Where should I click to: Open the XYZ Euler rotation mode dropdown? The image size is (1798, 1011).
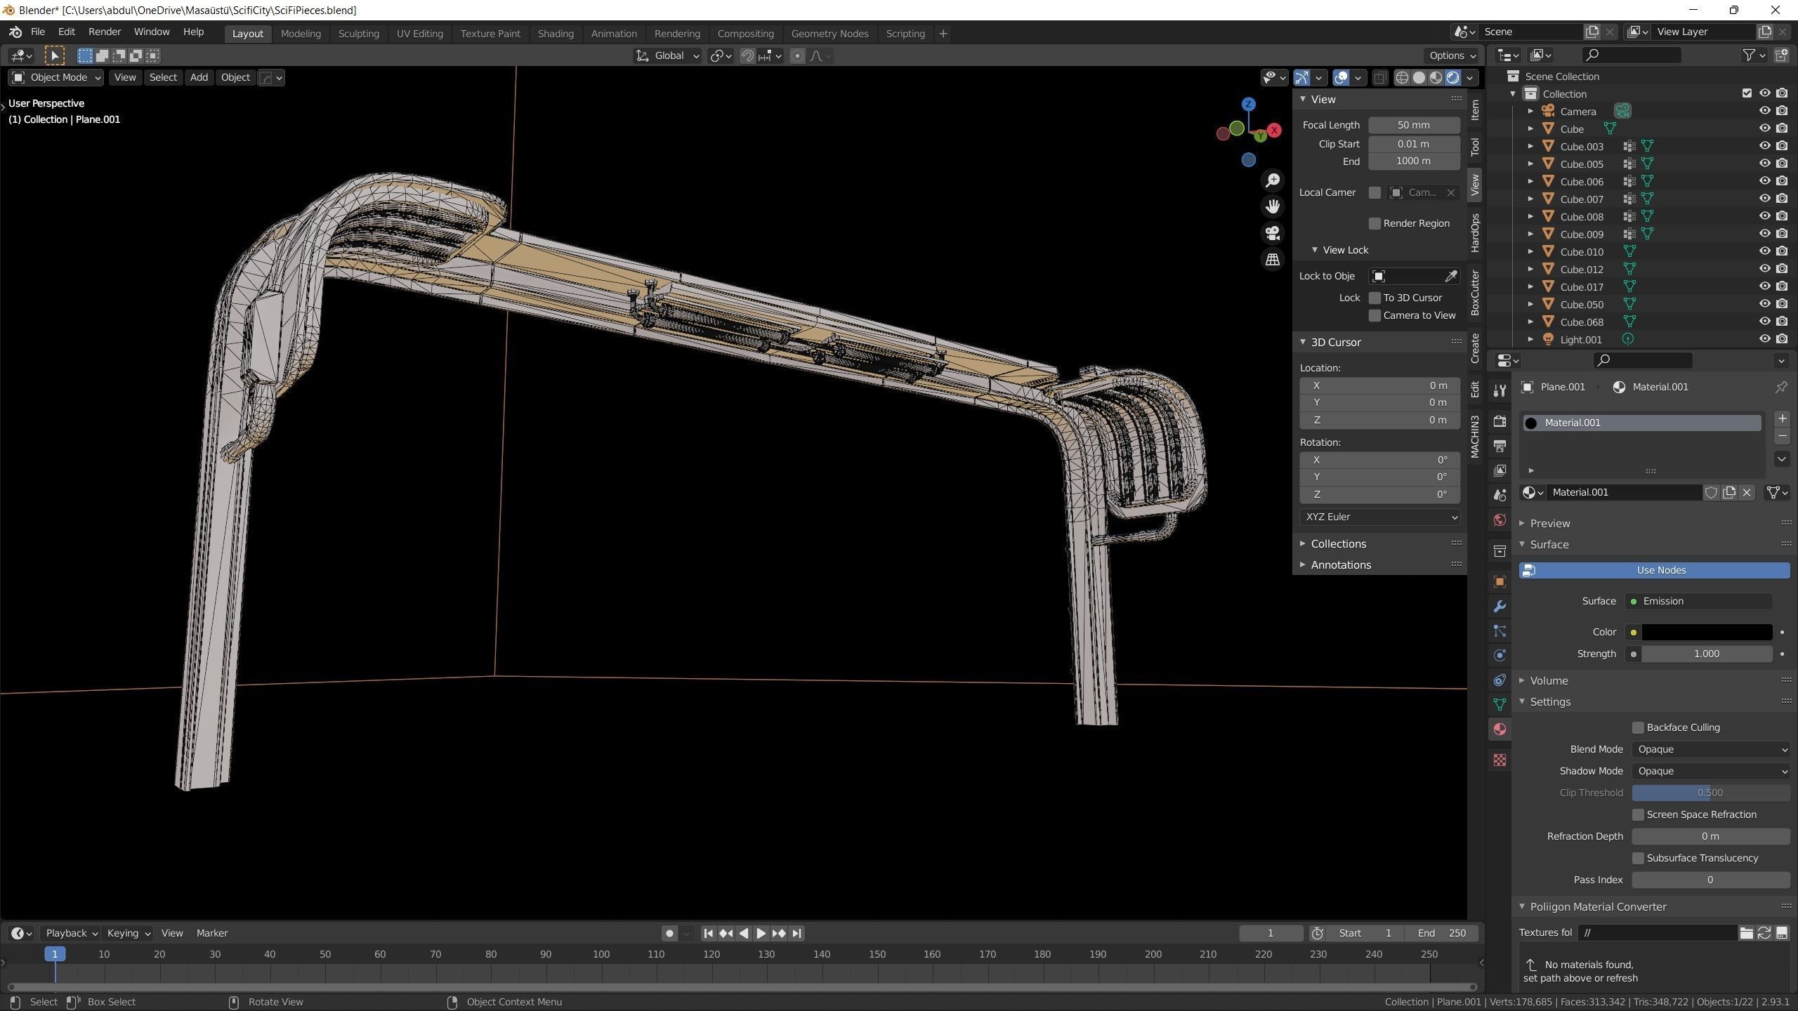click(1379, 517)
